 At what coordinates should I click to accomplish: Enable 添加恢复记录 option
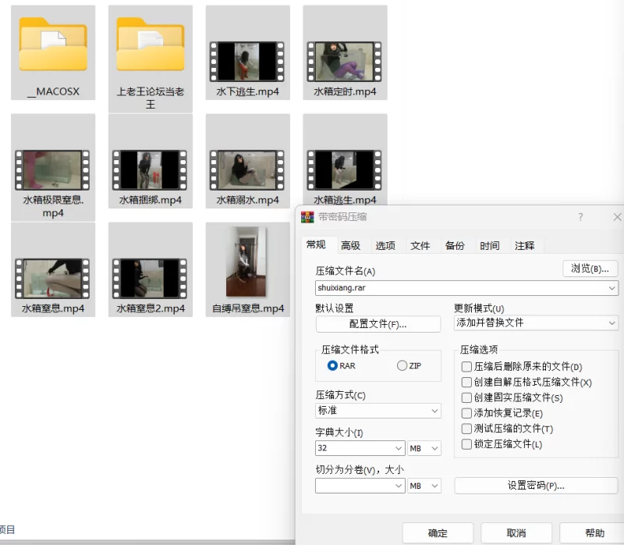(x=466, y=413)
